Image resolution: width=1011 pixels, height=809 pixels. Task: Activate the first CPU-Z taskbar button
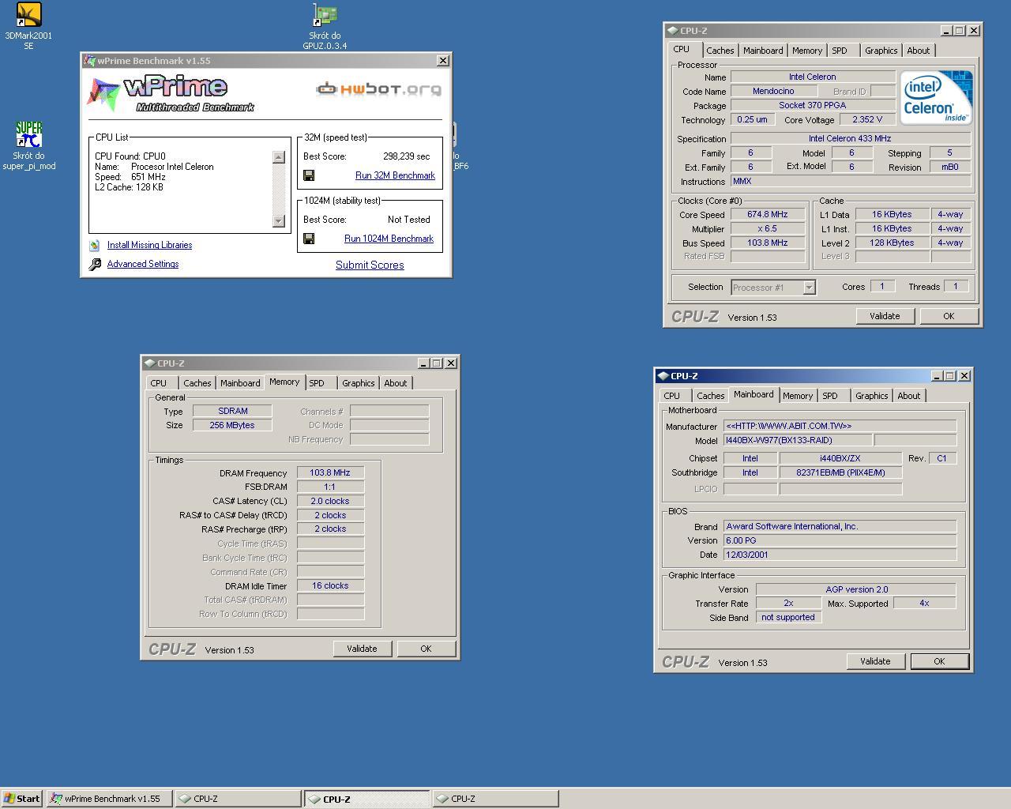(238, 799)
